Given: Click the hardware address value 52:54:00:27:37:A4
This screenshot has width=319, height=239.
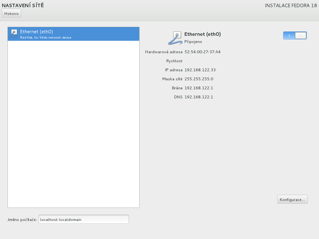Looking at the screenshot, I should click(202, 52).
